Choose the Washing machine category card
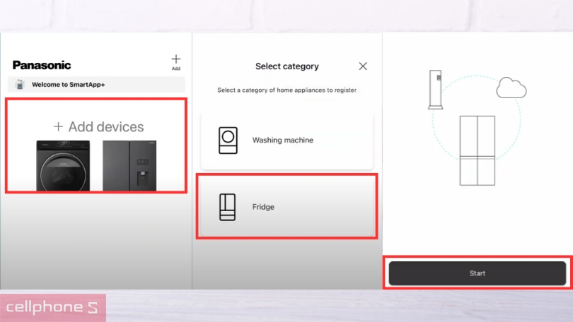This screenshot has height=322, width=573. click(287, 141)
